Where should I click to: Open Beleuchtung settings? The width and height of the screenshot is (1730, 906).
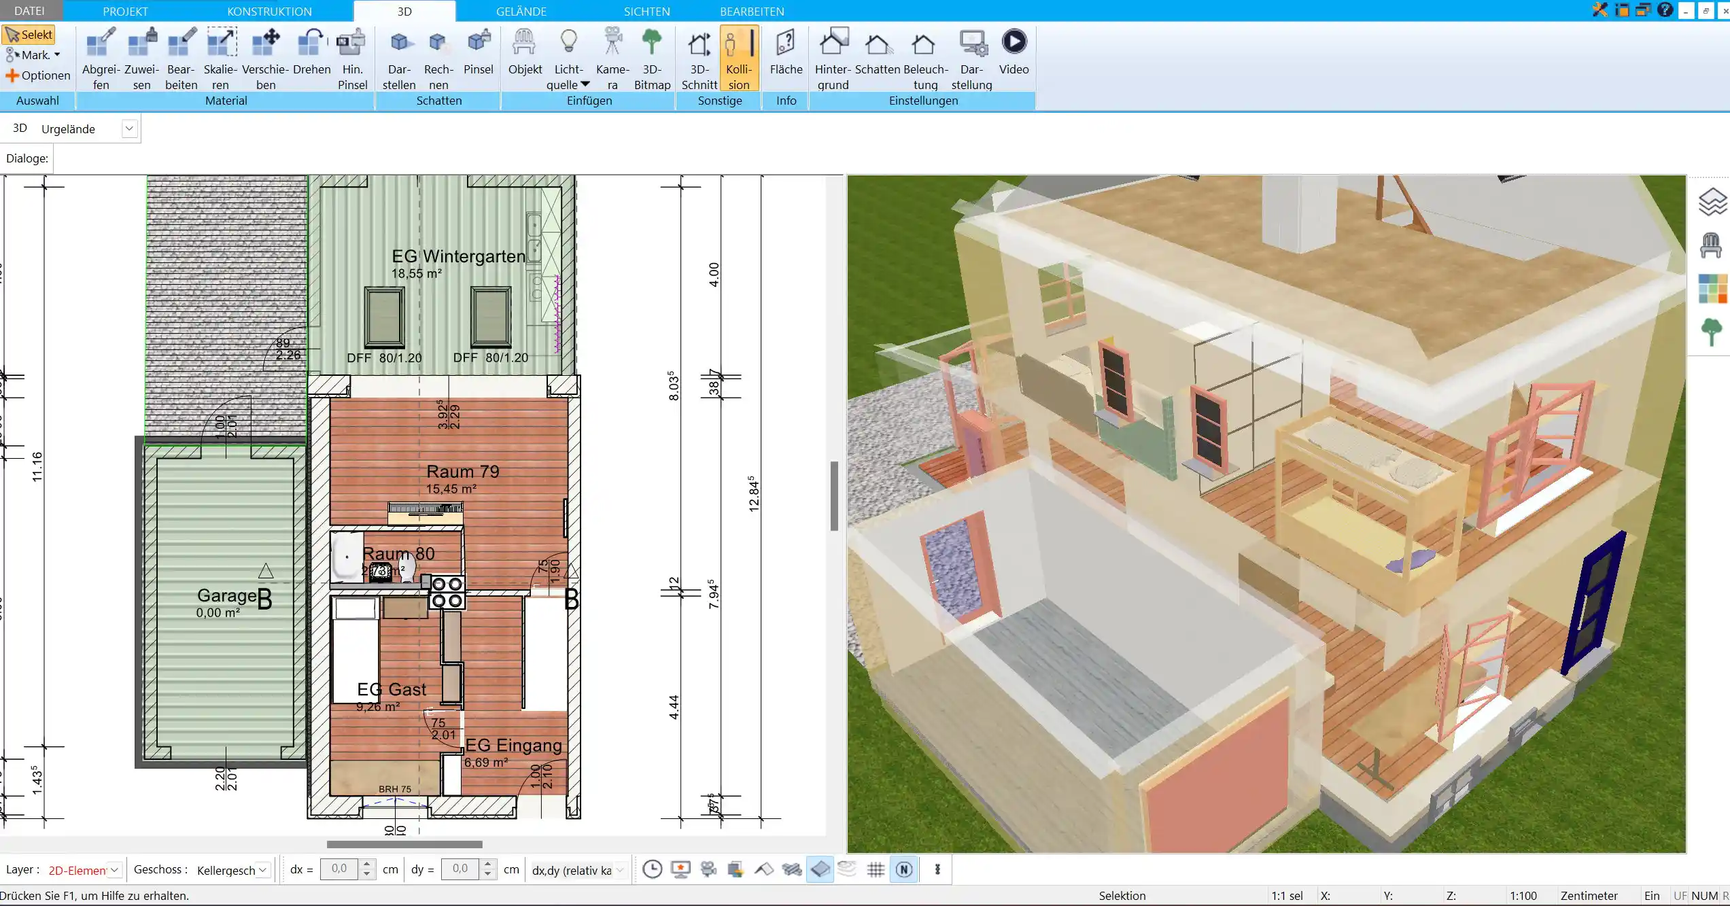925,58
